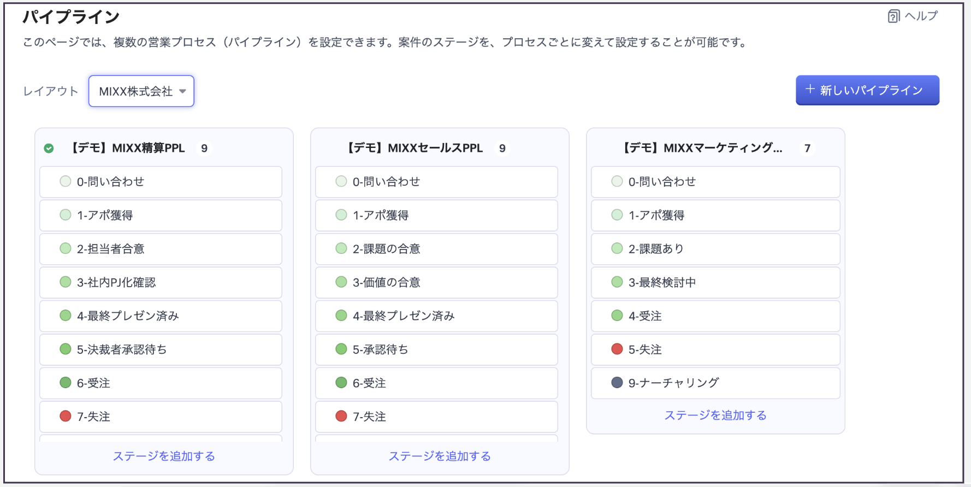
Task: Click dark dot of 9-ナーチャリング stage
Action: (617, 383)
